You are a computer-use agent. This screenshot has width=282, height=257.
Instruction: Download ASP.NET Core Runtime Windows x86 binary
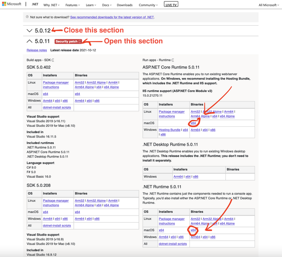click(x=213, y=130)
